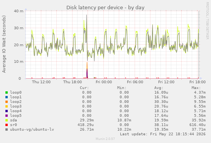
Task: Click sda maximum value 35.92m
Action: pos(199,120)
